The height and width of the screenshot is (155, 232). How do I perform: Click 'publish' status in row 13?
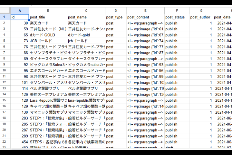[177, 88]
